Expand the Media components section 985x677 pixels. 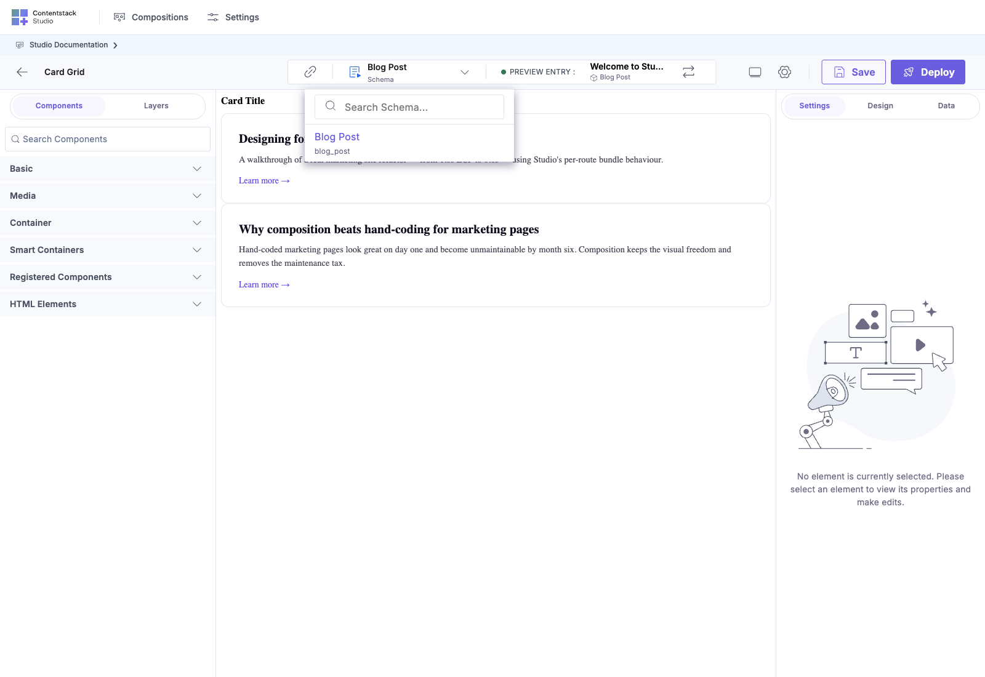click(108, 196)
